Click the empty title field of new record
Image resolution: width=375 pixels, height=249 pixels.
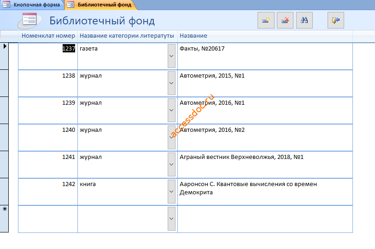[265, 219]
